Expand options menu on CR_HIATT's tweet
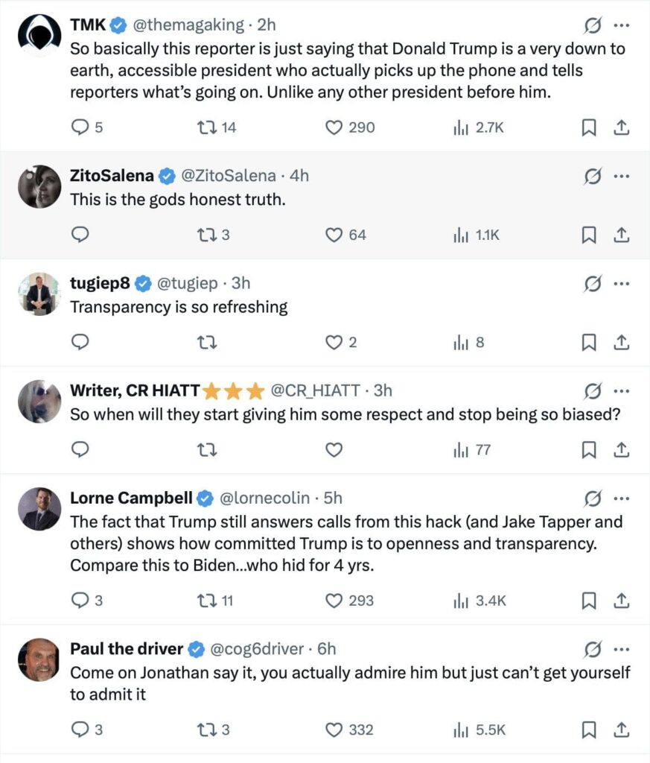The height and width of the screenshot is (763, 650). [622, 390]
